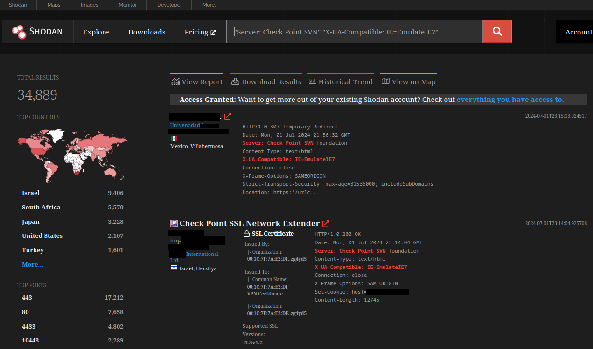Click the Israel flag icon
This screenshot has height=349, width=593.
(x=174, y=268)
